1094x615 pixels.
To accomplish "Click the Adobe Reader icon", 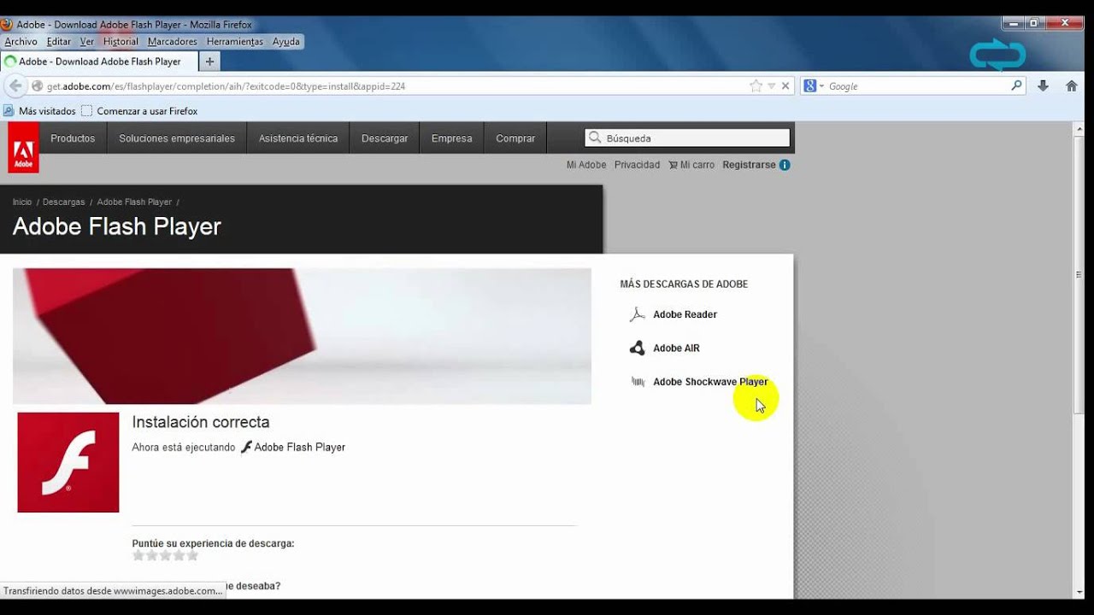I will tap(637, 314).
